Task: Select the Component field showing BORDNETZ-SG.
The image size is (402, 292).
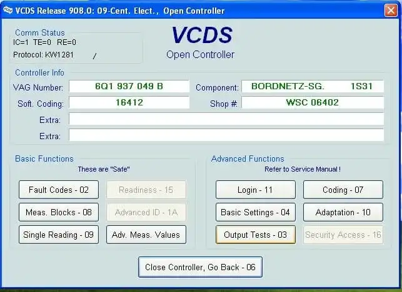Action: point(313,86)
